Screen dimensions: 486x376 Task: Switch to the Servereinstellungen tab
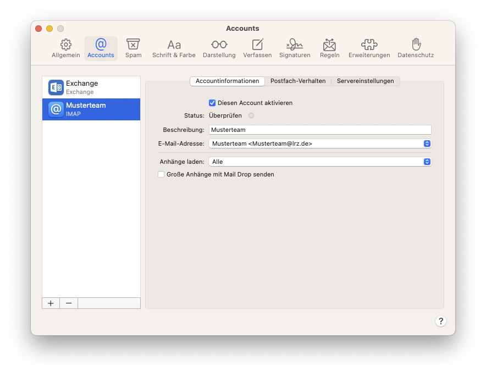pos(365,81)
